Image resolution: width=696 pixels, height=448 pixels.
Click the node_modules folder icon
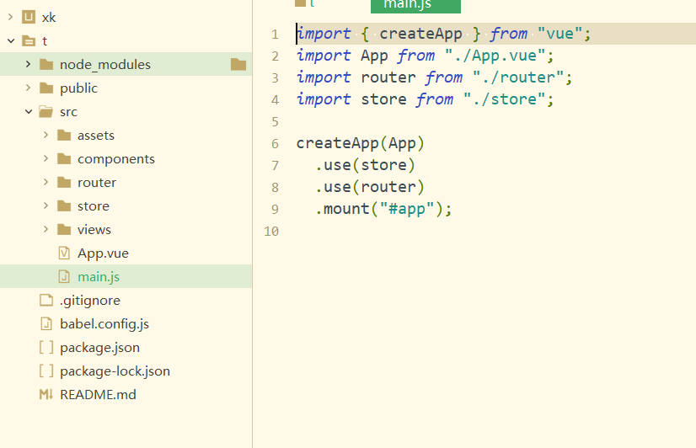(46, 64)
